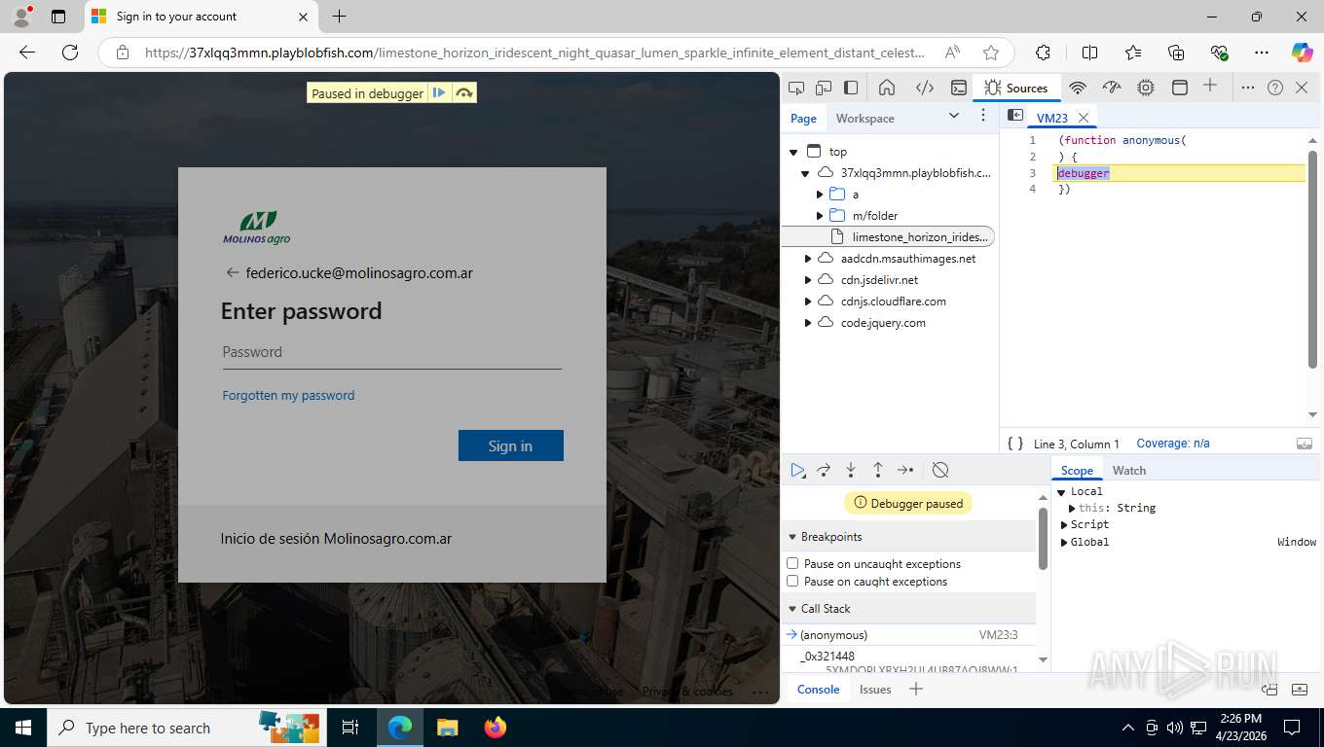This screenshot has height=747, width=1324.
Task: Click the Read aloud icon in address bar
Action: tap(952, 53)
